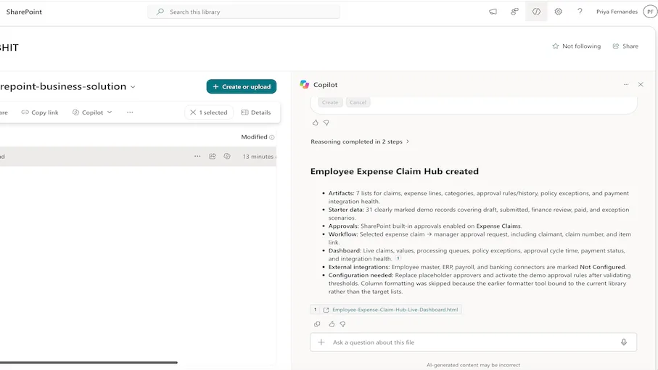Open Employee-Expense-Claim-Hub-Live-Dashboard.html link

click(395, 310)
